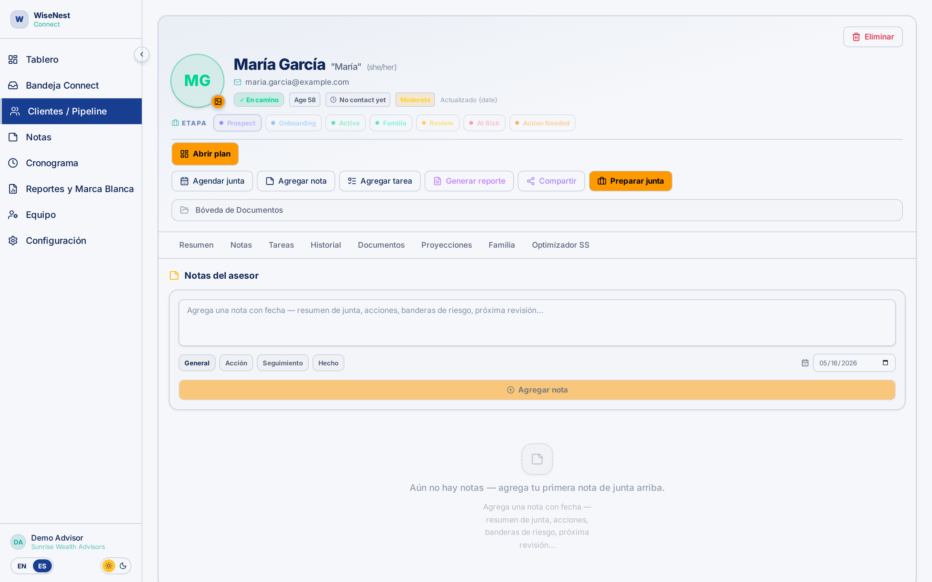This screenshot has height=582, width=932.
Task: Click the WiseNest W logo
Action: (x=19, y=19)
